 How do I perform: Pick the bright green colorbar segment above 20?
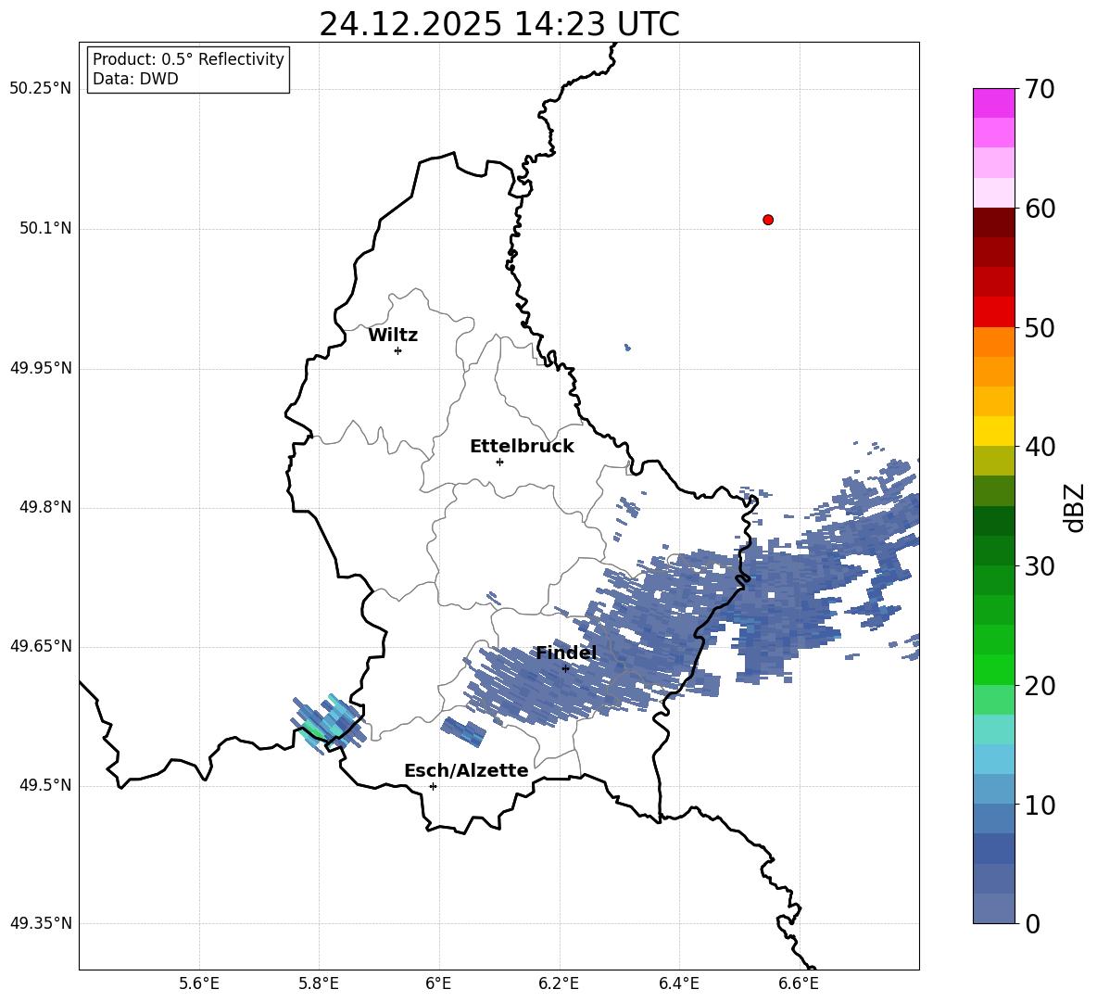(993, 669)
